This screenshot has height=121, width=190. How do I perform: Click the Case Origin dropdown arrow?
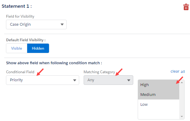click(x=62, y=24)
